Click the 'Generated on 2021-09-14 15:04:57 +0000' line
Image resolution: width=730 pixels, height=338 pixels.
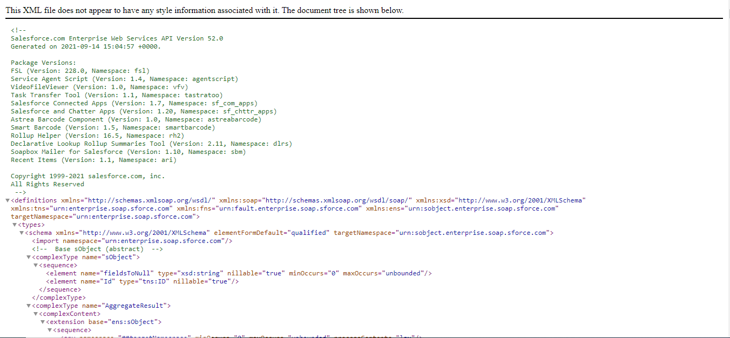86,46
